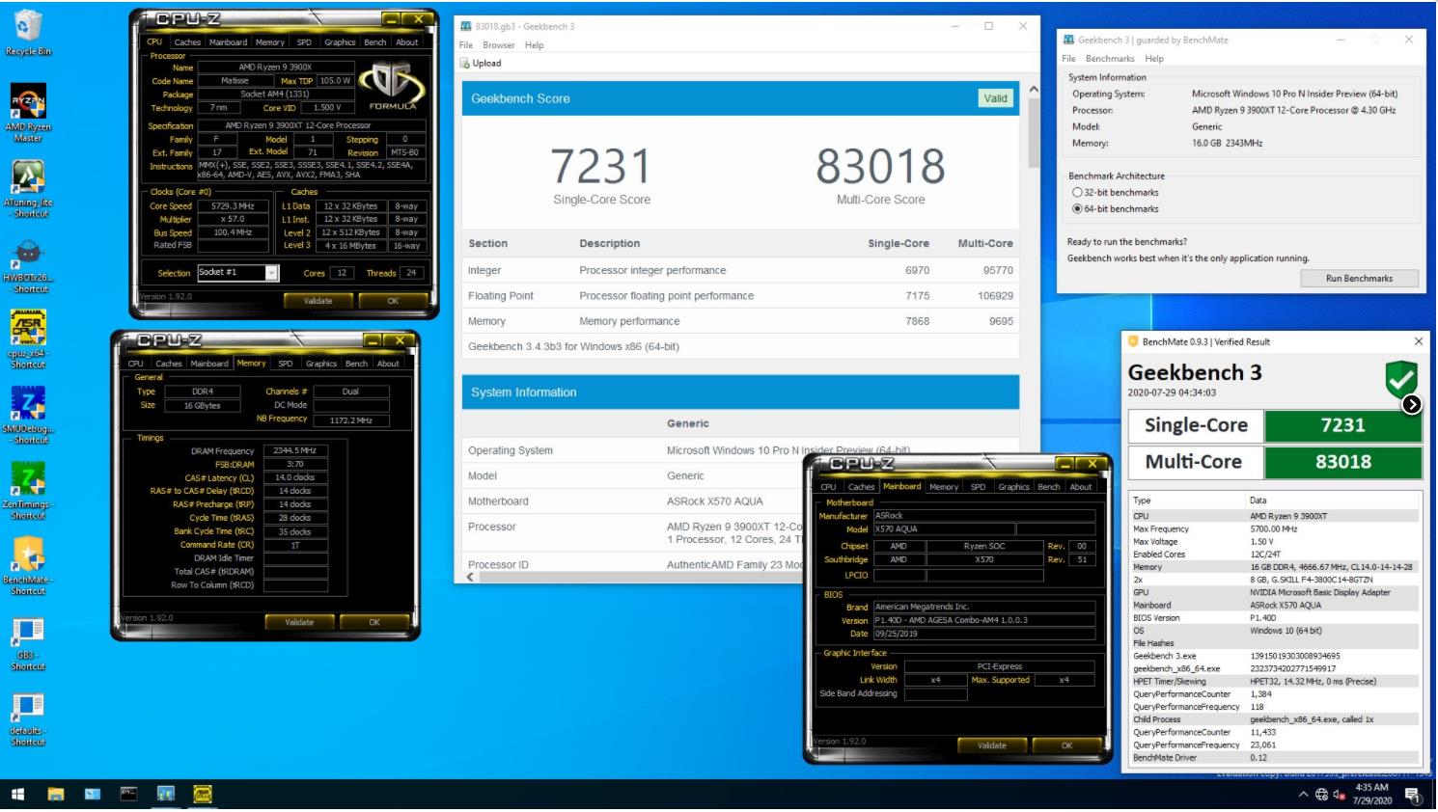
Task: Expand the BenchMate result details arrow
Action: (x=1411, y=406)
